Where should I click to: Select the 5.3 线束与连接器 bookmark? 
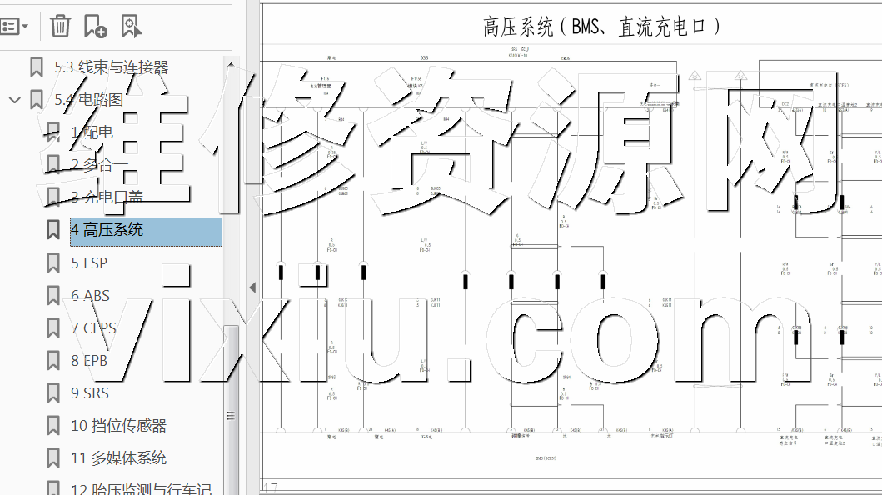(x=111, y=67)
